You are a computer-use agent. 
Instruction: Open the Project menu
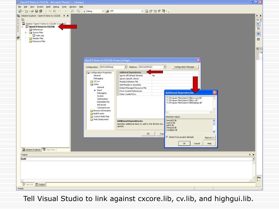pos(40,7)
